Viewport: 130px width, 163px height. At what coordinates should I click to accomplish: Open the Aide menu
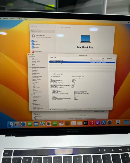point(25,19)
